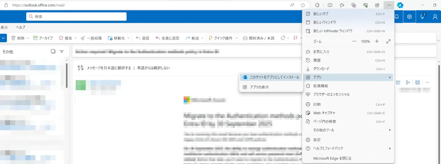This screenshot has height=164, width=441.
Task: Expand the Delete button dropdown arrow
Action: coord(28,38)
